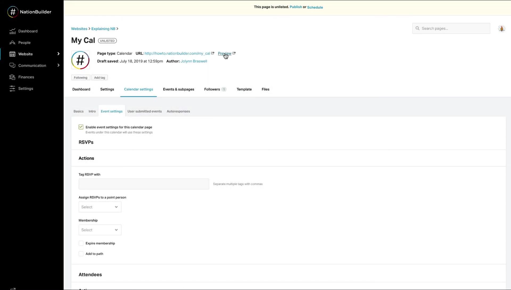The image size is (511, 290).
Task: Open the Settings sliders icon in sidebar
Action: tap(13, 88)
